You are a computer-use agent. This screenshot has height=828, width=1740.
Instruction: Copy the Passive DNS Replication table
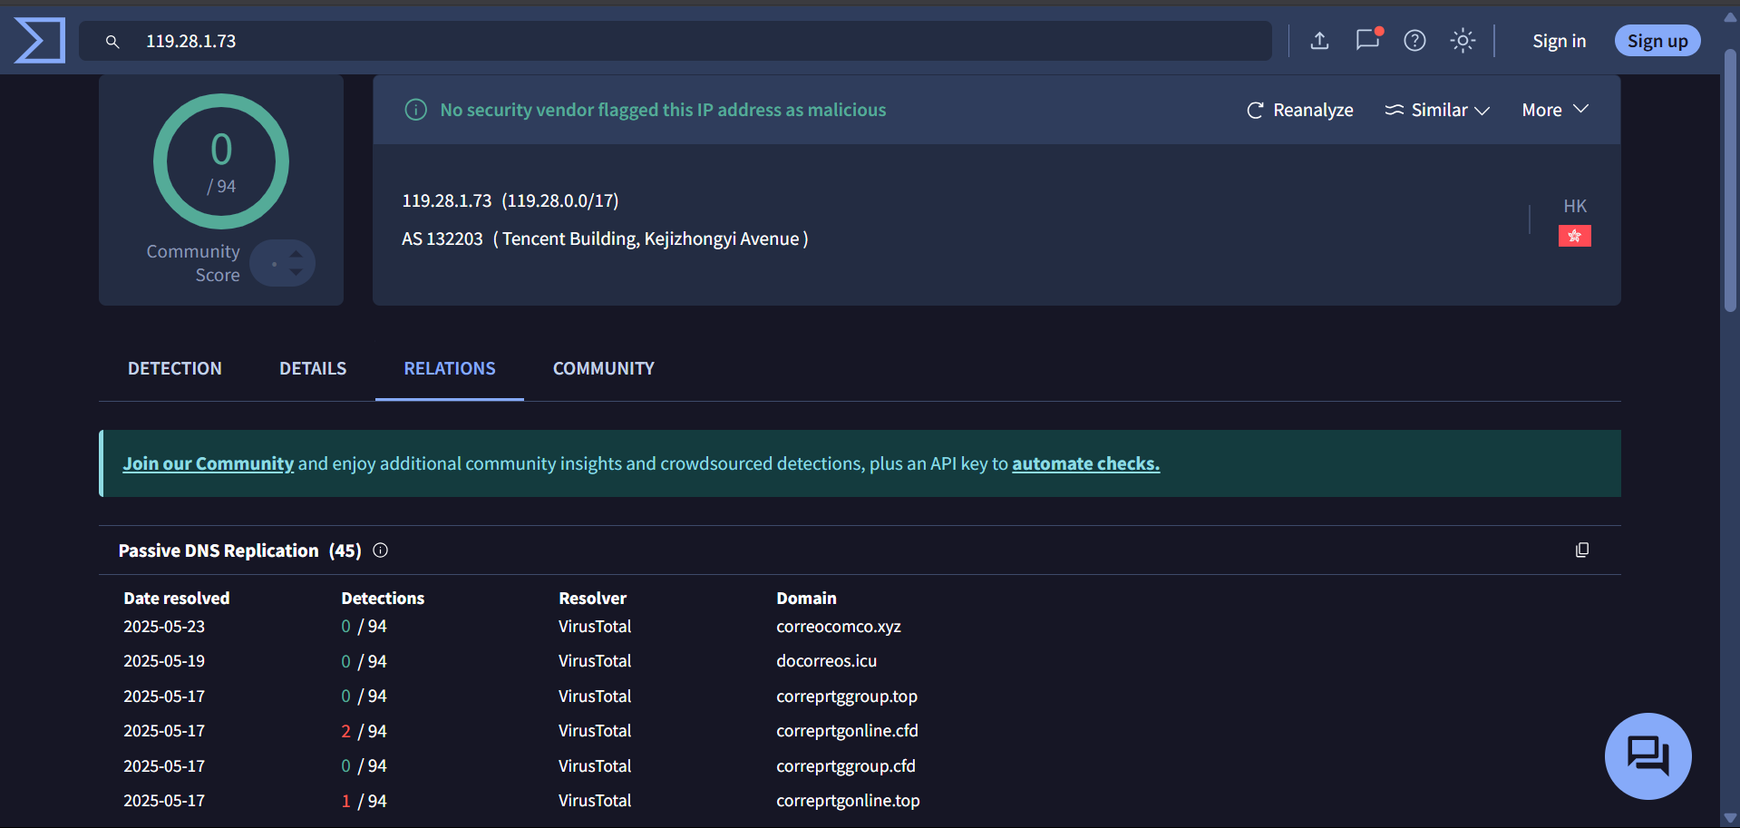[x=1582, y=550]
